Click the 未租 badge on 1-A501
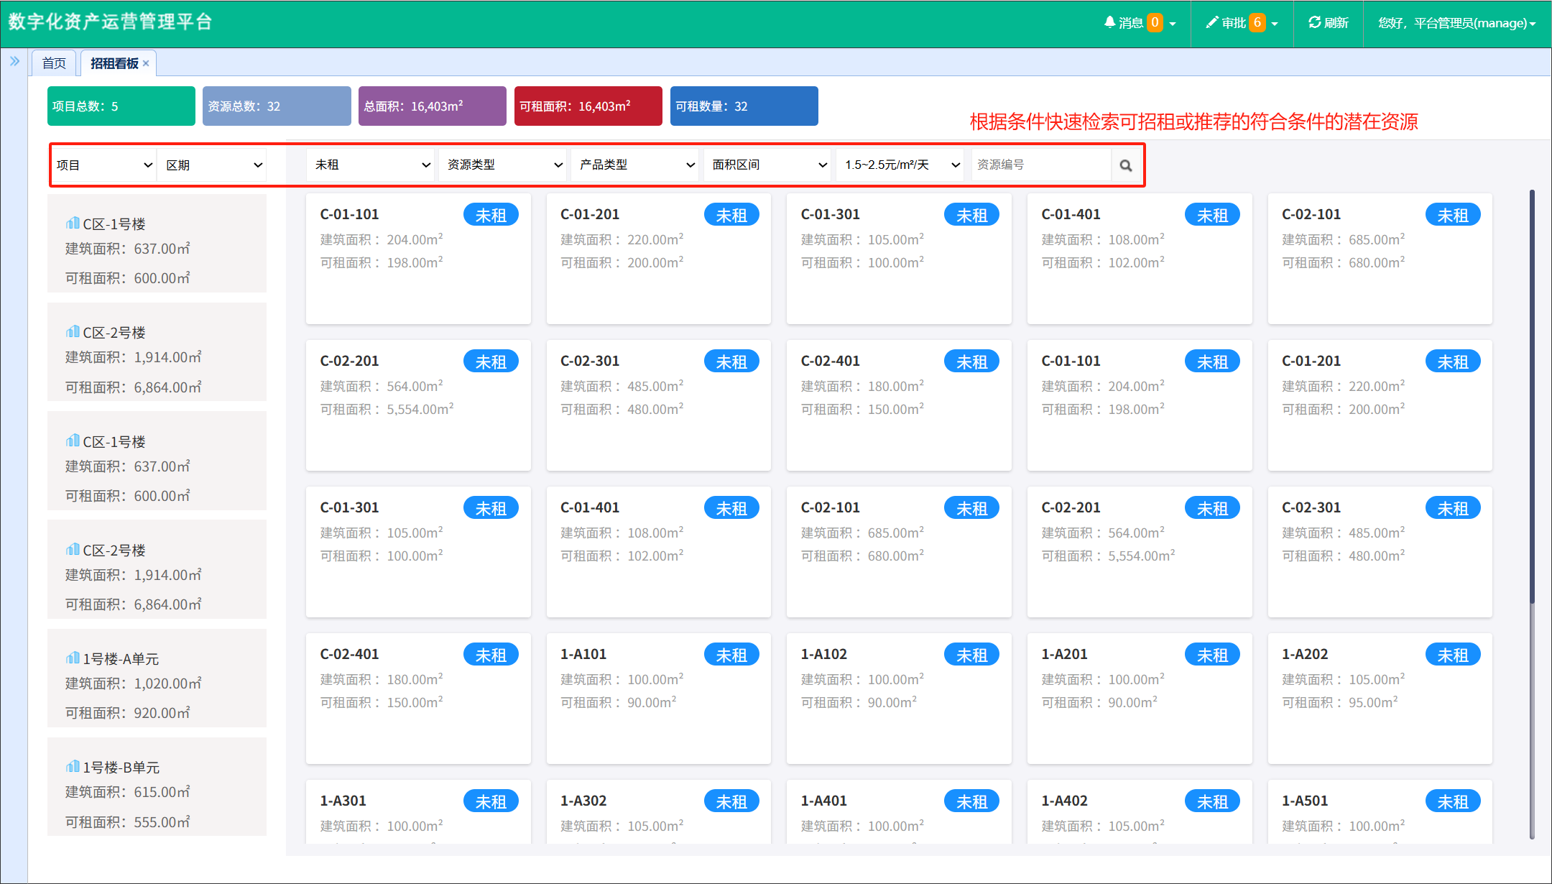 [1453, 801]
